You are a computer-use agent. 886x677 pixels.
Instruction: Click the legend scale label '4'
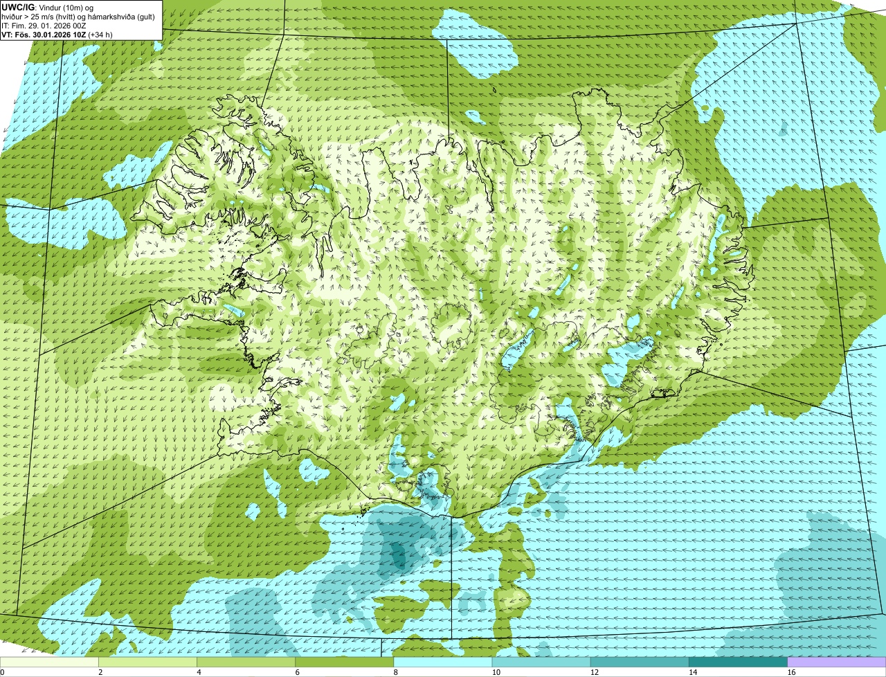[x=199, y=672]
